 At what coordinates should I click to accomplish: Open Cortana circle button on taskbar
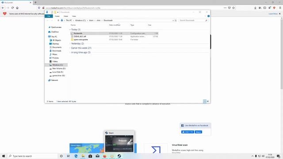pos(61,156)
